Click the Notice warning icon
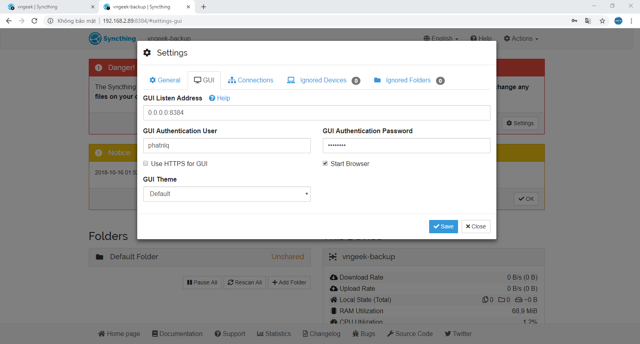 [x=98, y=153]
